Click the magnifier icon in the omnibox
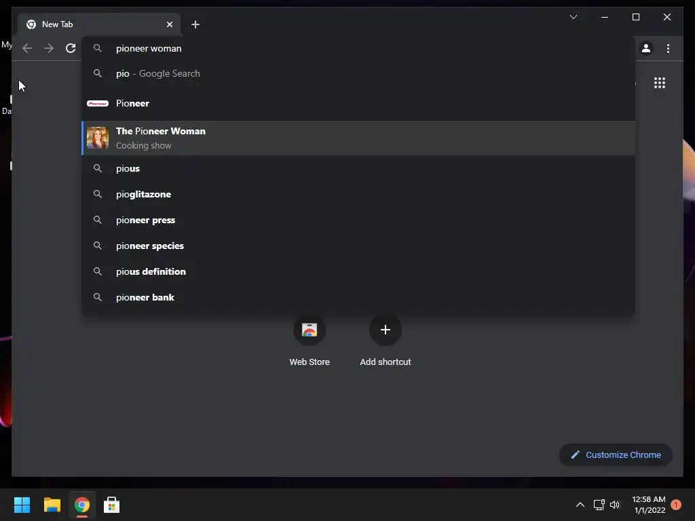 [98, 48]
